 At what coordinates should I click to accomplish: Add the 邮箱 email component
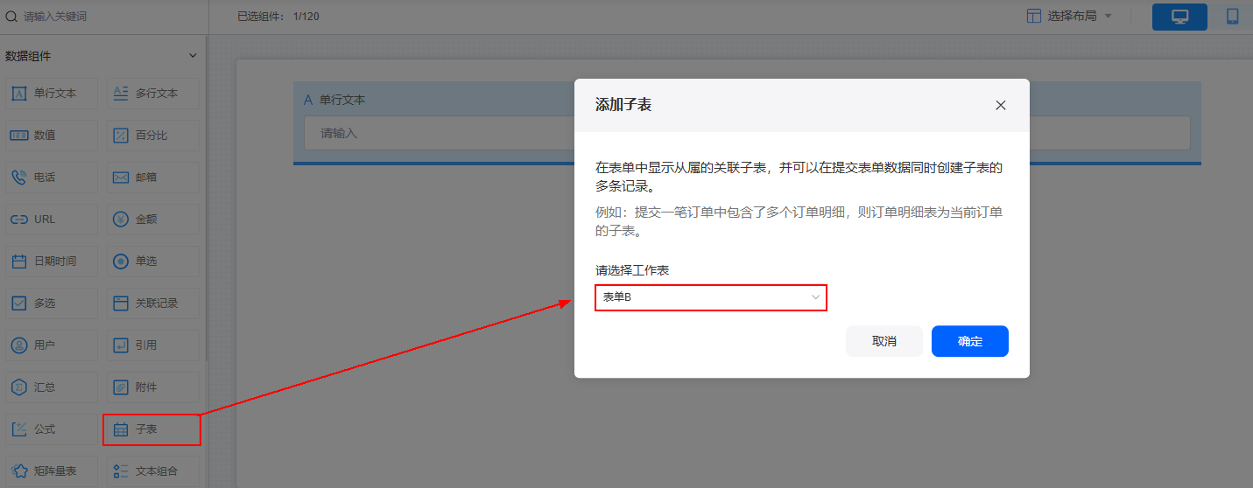tap(153, 178)
